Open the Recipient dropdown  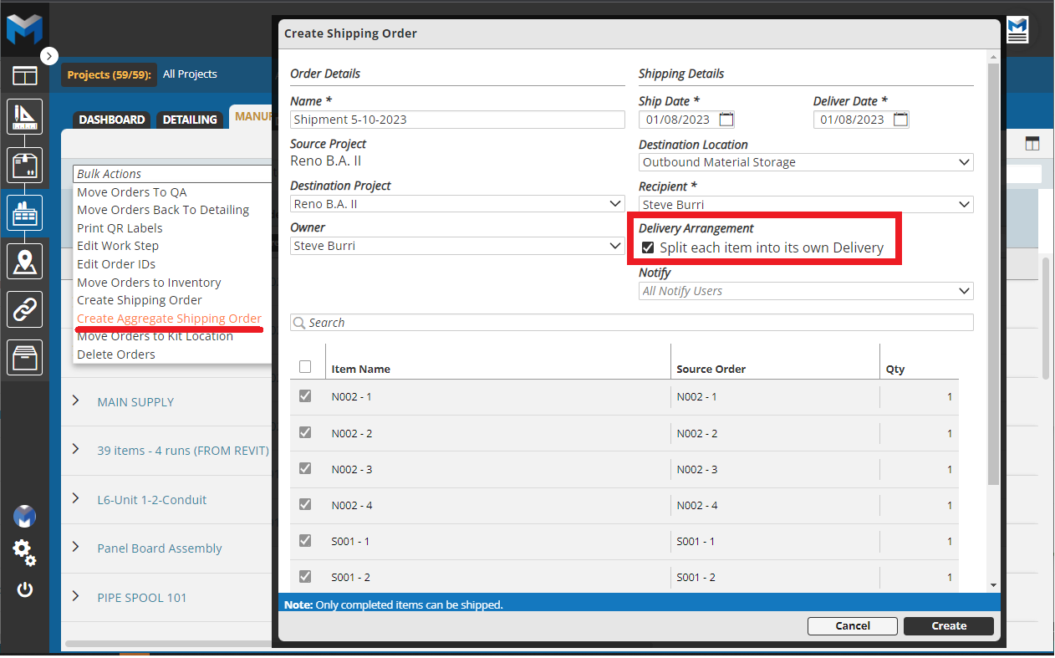(806, 204)
